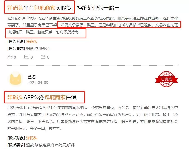Select the text 退款,赔偿,道歉,作出处罚,解释

[x=50, y=145]
